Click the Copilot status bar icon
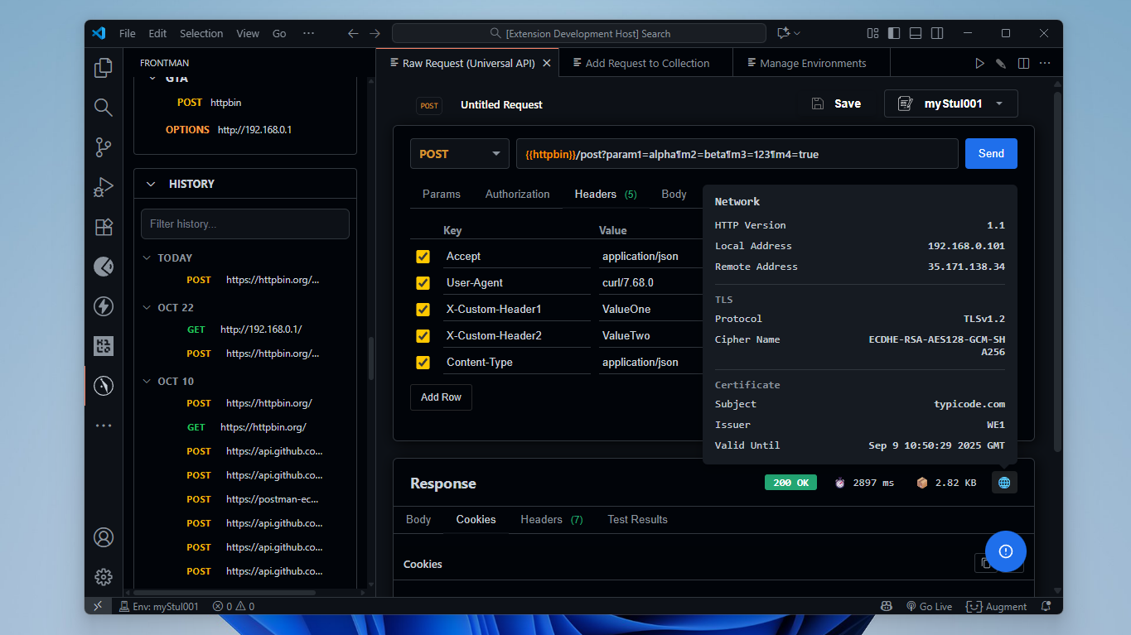Viewport: 1131px width, 635px height. 886,606
